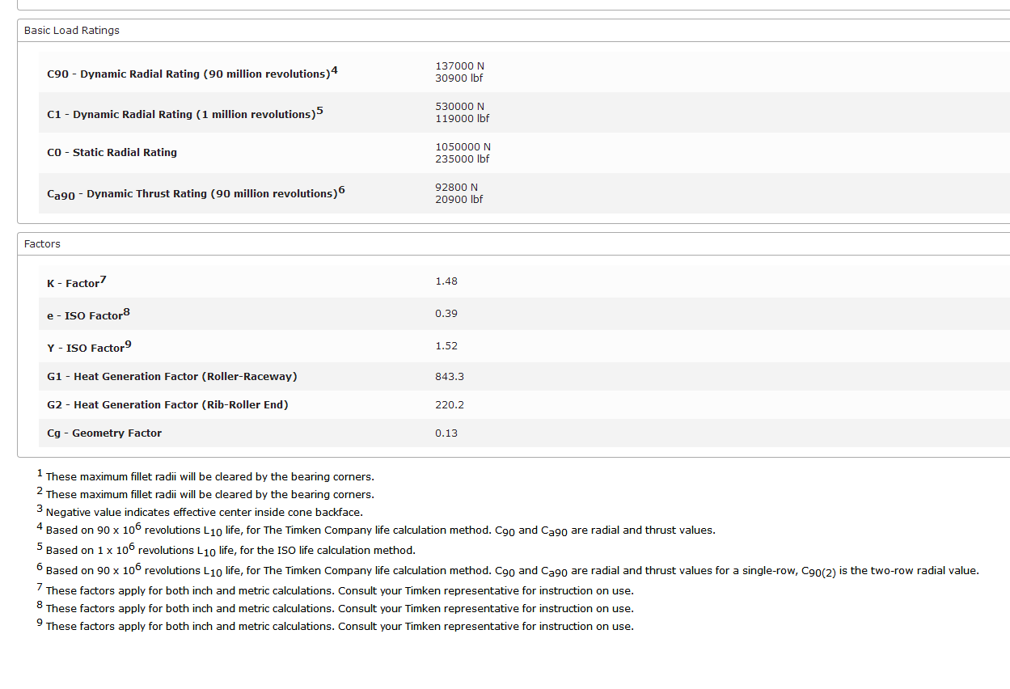Select the Y factor value 1.52
The width and height of the screenshot is (1010, 689).
tap(446, 346)
